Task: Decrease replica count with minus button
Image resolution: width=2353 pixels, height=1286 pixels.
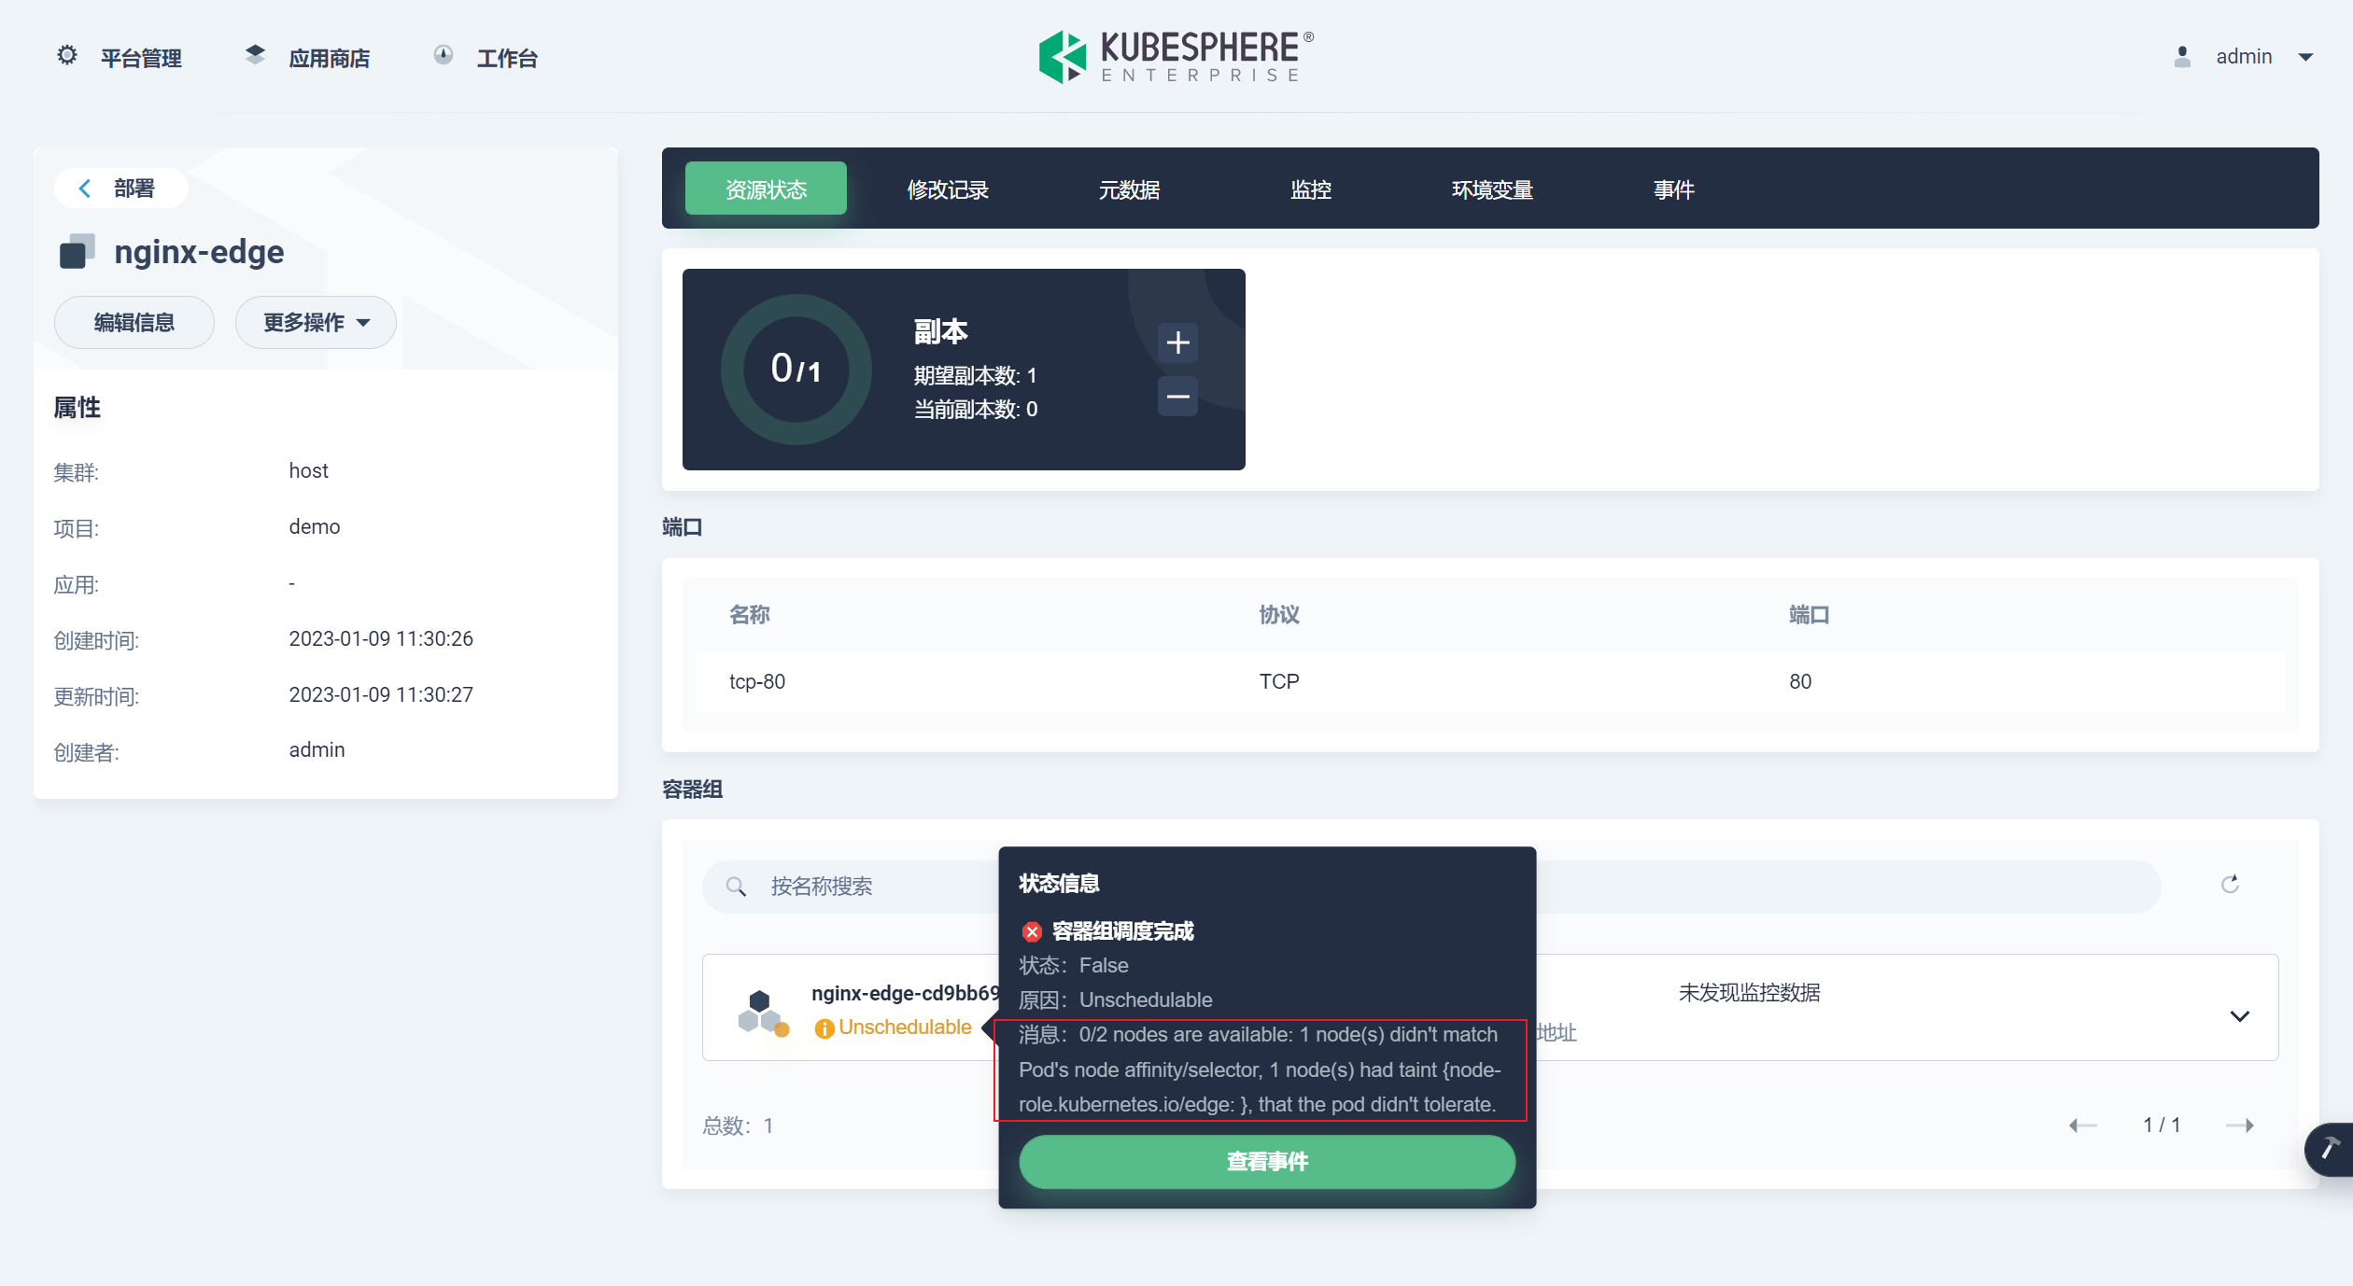Action: (1177, 397)
